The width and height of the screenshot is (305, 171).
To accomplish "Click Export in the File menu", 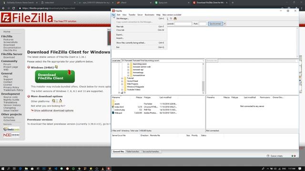I will pyautogui.click(x=139, y=35).
